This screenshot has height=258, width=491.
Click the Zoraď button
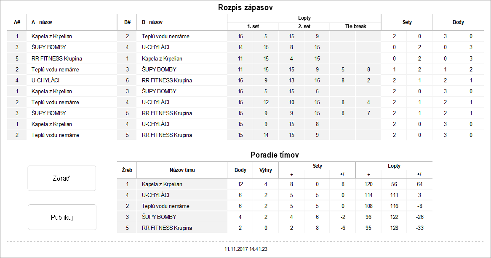click(62, 178)
